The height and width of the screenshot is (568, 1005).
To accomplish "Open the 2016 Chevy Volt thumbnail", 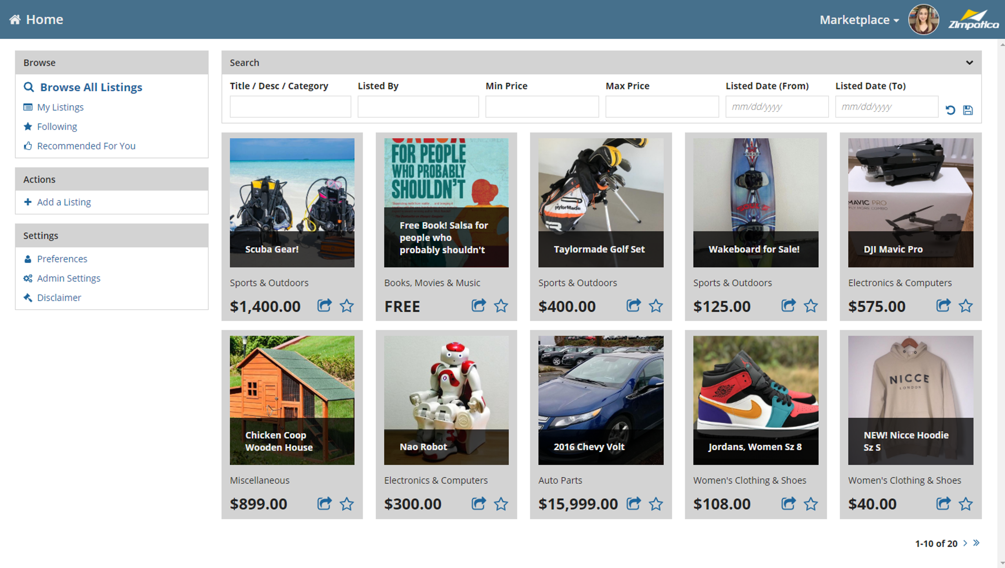I will [601, 400].
